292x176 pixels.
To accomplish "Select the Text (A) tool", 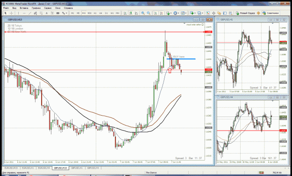I will tap(47, 13).
